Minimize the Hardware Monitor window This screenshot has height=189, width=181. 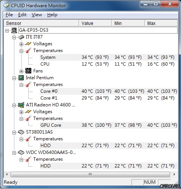pos(145,4)
